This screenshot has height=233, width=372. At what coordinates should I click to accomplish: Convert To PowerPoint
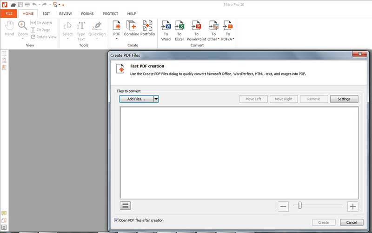[196, 31]
